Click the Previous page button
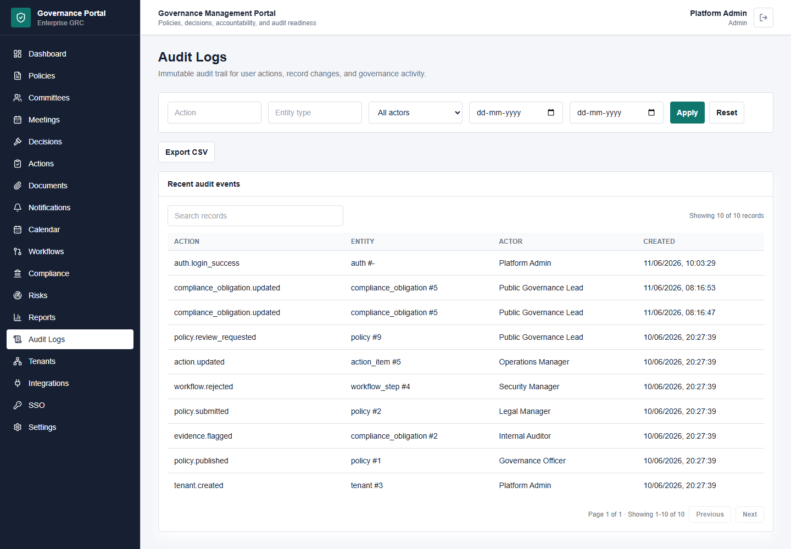The height and width of the screenshot is (549, 791). (710, 514)
